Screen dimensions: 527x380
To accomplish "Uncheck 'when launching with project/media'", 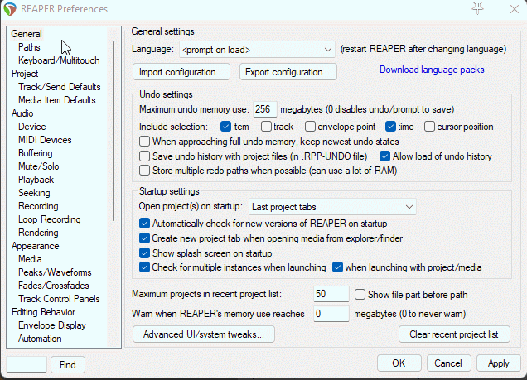I will click(337, 267).
